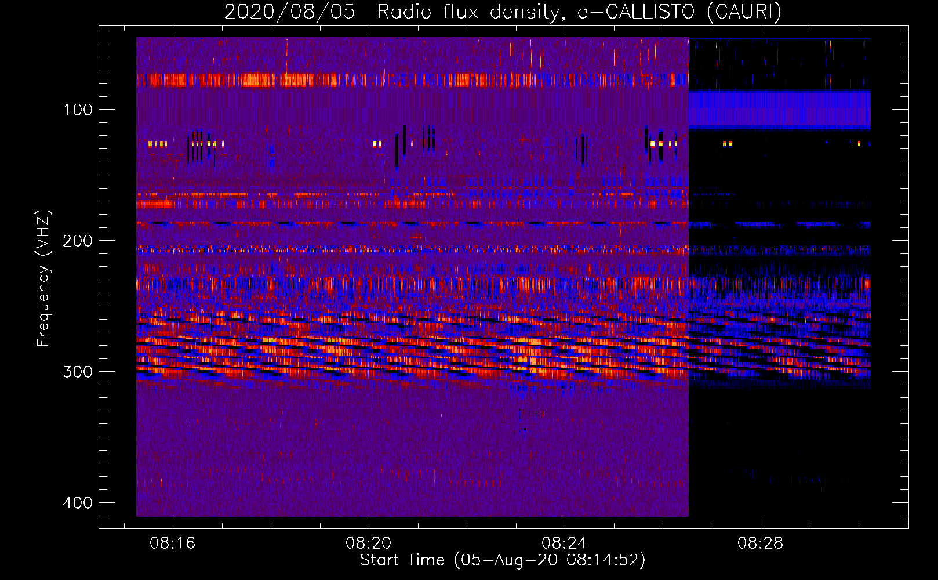Click the 100 frequency tick label
This screenshot has height=580, width=938.
(78, 110)
